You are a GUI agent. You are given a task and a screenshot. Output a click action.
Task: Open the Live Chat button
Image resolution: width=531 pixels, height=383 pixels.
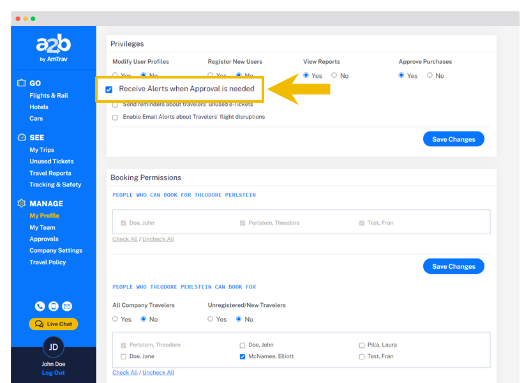tap(54, 324)
